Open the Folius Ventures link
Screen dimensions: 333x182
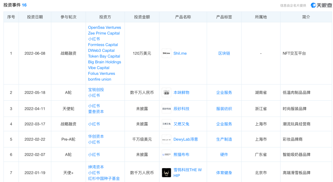[x=101, y=73]
